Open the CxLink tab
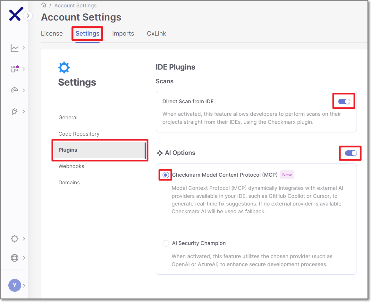The width and height of the screenshot is (371, 302). point(156,34)
